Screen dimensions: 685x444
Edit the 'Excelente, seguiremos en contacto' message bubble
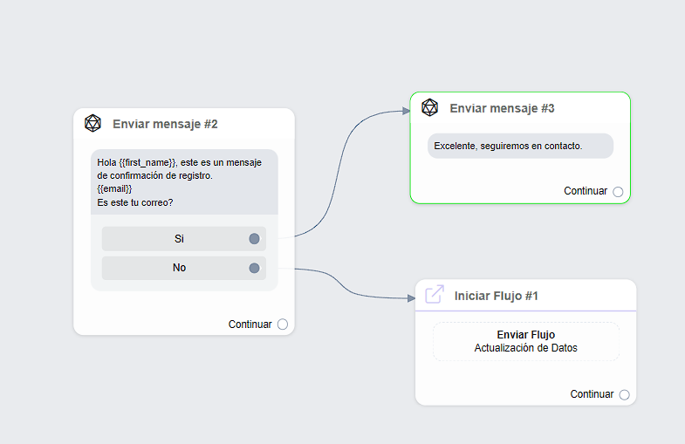520,146
